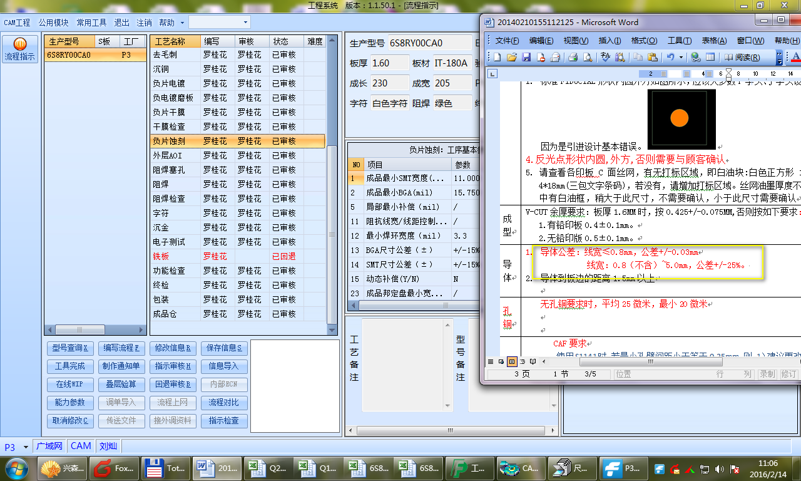Open Foxit taskbar button
The image size is (801, 481).
tap(115, 468)
